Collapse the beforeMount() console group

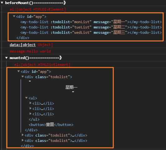pos(2,2)
